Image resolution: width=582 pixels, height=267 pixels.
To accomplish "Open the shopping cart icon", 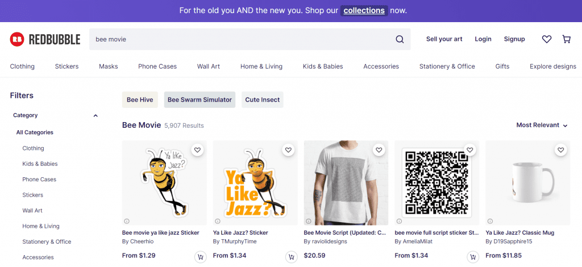I will click(566, 39).
